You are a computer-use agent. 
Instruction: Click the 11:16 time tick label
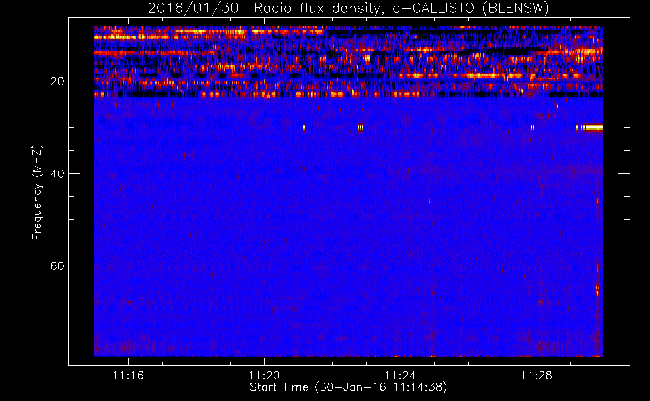point(128,375)
